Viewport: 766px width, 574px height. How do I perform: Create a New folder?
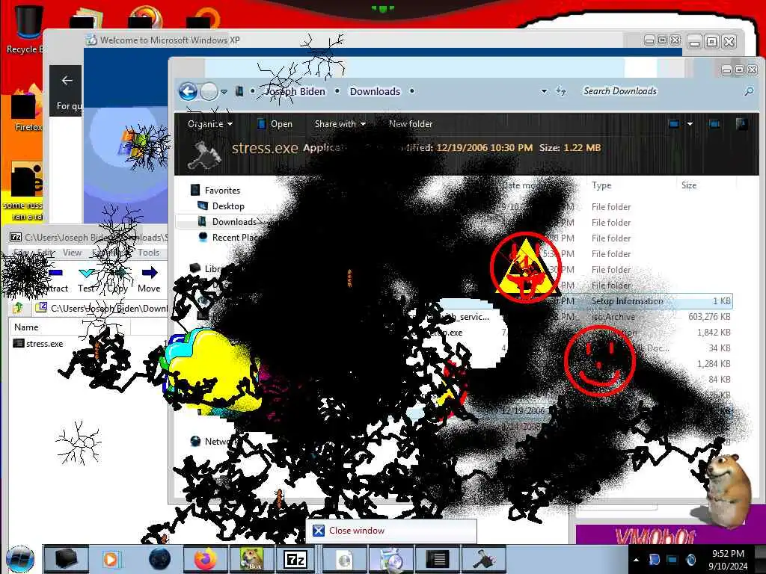pos(411,124)
